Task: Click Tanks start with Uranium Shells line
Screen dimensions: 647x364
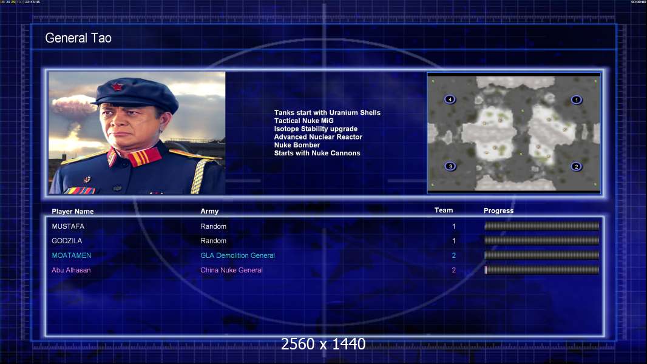Action: pyautogui.click(x=327, y=113)
